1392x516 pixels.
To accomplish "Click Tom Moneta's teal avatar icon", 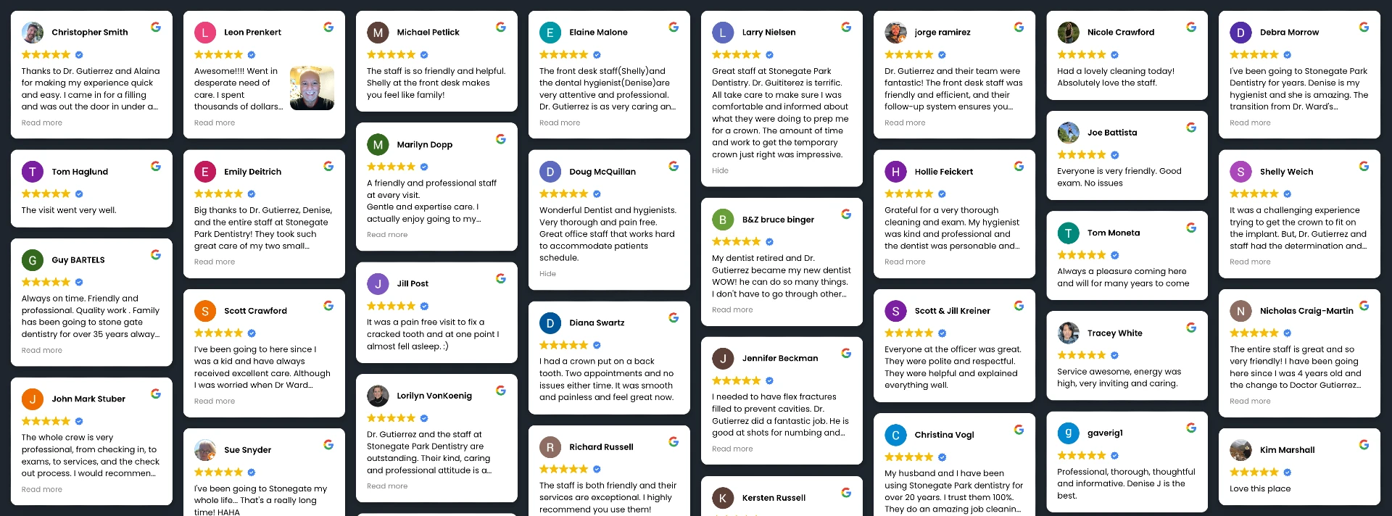I will tap(1068, 233).
